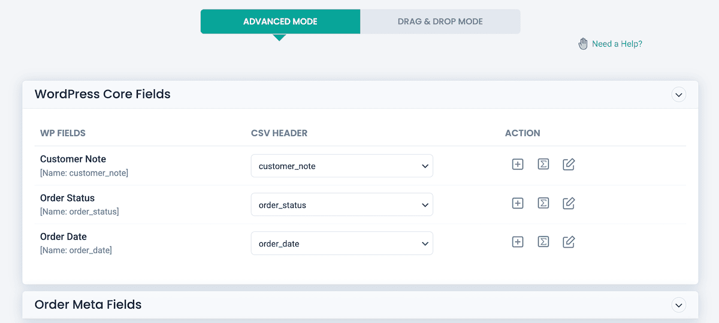
Task: Open the order_date CSV header dropdown
Action: point(342,244)
